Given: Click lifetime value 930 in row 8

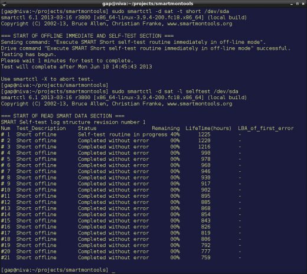Looking at the screenshot, I should (205, 178).
